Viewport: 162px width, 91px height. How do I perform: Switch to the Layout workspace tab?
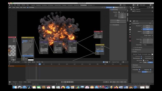(33, 5)
